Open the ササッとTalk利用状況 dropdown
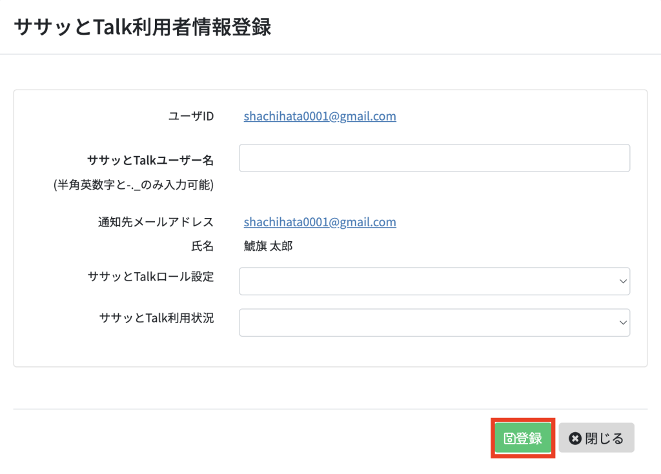This screenshot has width=661, height=474. (x=434, y=322)
